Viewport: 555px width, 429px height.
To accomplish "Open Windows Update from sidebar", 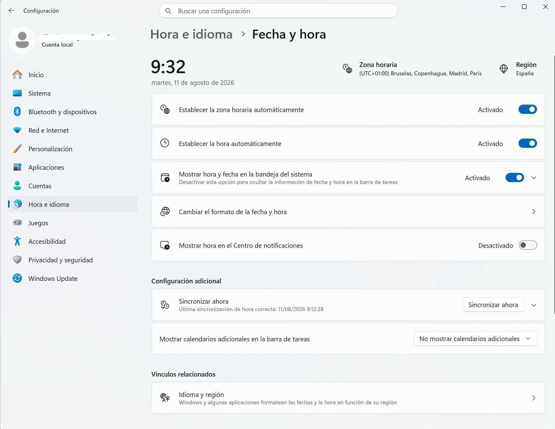I will coord(73,278).
